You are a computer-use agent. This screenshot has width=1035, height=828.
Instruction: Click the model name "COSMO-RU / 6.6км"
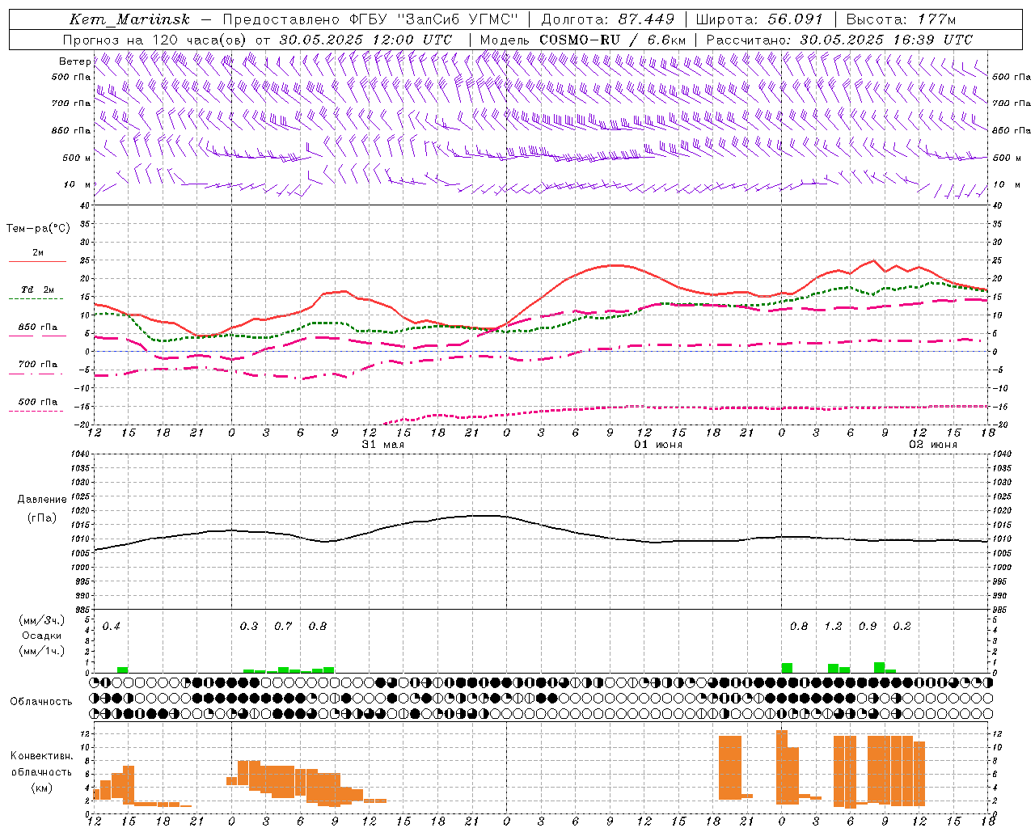click(x=612, y=40)
